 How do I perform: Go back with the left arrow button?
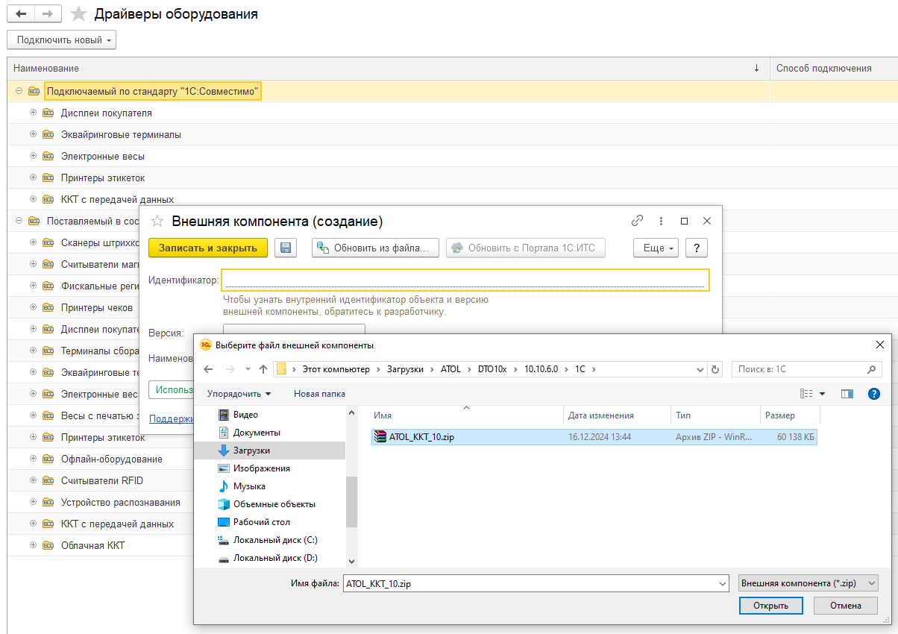tap(21, 13)
